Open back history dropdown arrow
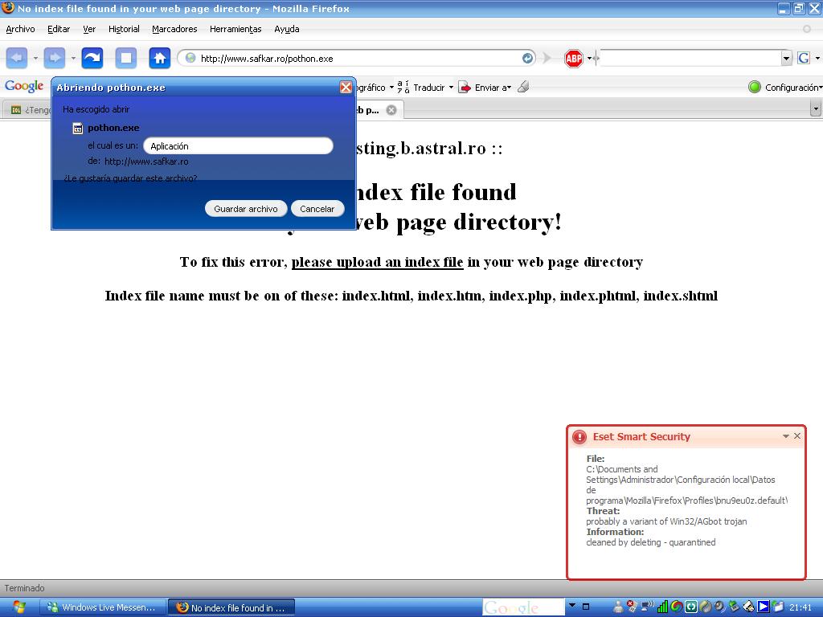823x617 pixels. click(35, 58)
